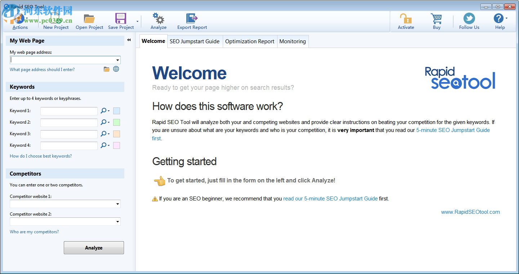Click the 'Getting started' heading
This screenshot has width=519, height=274.
[185, 162]
